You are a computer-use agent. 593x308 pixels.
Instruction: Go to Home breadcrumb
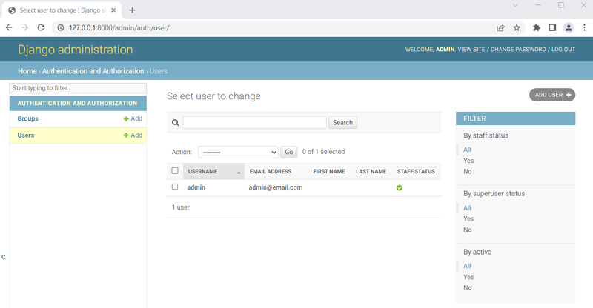tap(27, 71)
